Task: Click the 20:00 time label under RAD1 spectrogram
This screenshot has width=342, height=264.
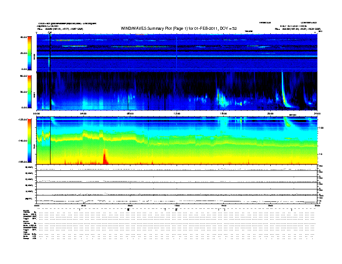Action: pyautogui.click(x=270, y=113)
